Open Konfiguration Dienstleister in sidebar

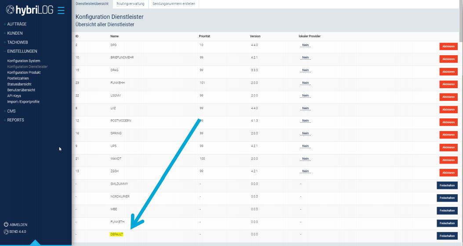27,67
